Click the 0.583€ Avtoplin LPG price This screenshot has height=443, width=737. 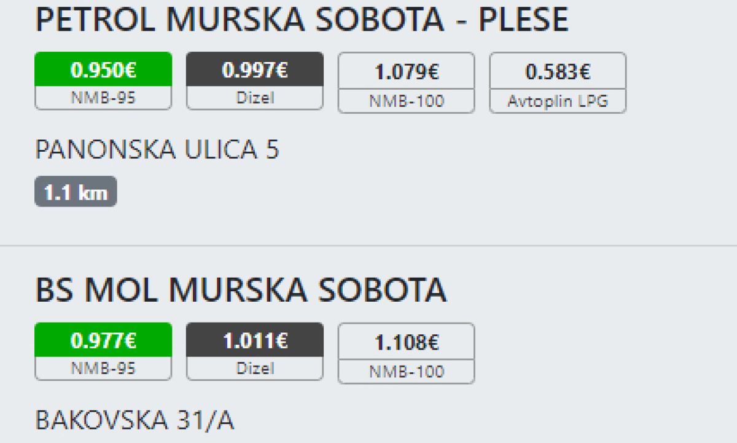click(558, 72)
